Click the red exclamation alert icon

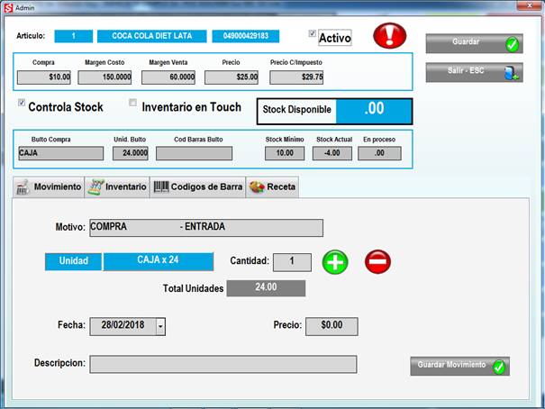point(390,35)
